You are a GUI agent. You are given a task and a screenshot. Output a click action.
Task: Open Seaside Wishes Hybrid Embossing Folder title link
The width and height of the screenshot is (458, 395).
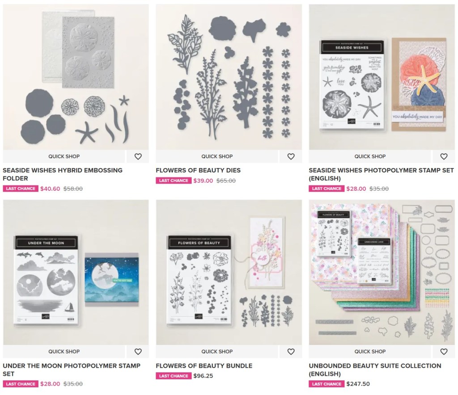[63, 174]
